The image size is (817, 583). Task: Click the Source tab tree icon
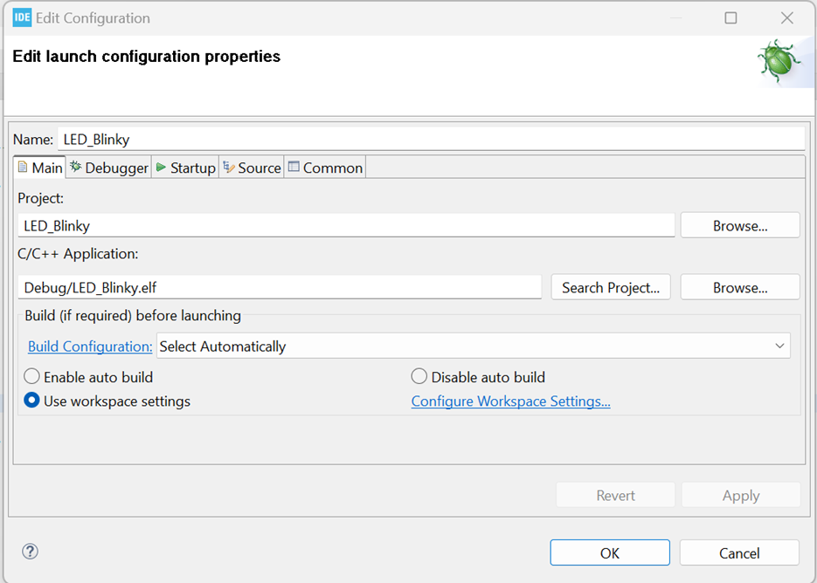click(229, 167)
